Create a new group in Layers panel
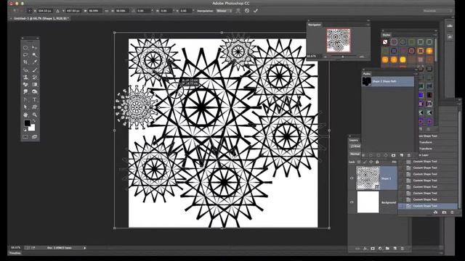The width and height of the screenshot is (465, 261). point(387,249)
